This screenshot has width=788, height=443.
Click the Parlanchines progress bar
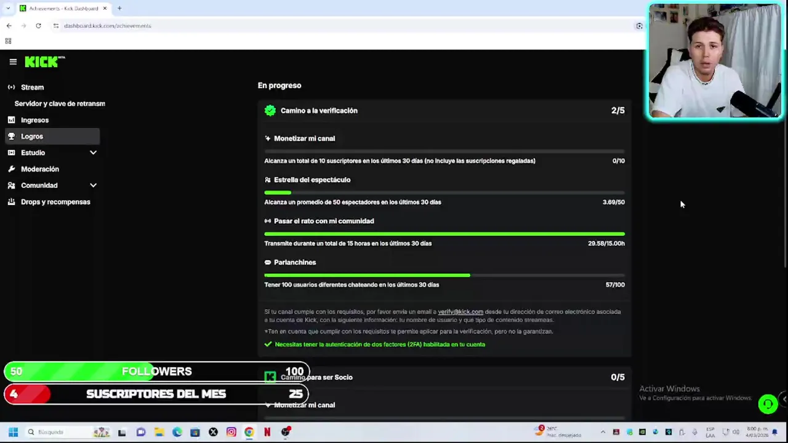(444, 275)
